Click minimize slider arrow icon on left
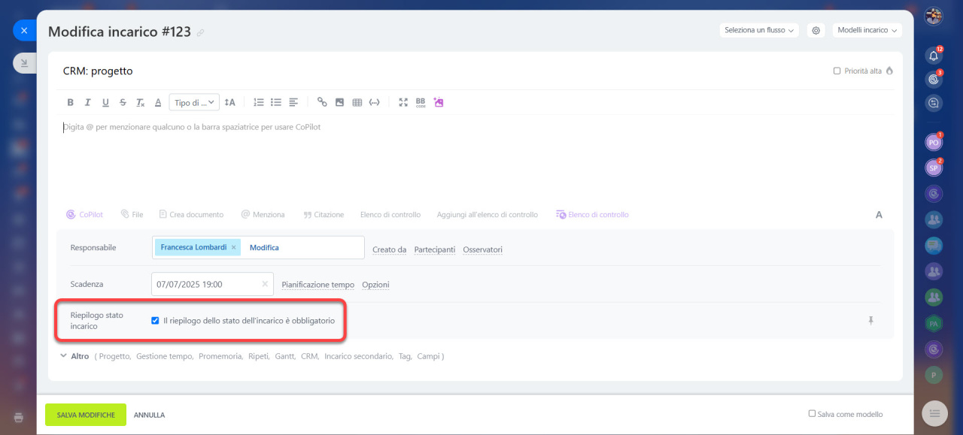The image size is (963, 435). click(24, 63)
